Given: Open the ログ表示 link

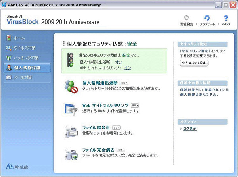Looking at the screenshot, I should click(190, 129).
